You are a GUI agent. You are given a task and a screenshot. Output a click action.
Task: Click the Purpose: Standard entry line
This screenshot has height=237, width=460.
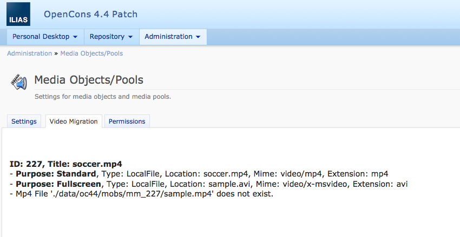199,174
